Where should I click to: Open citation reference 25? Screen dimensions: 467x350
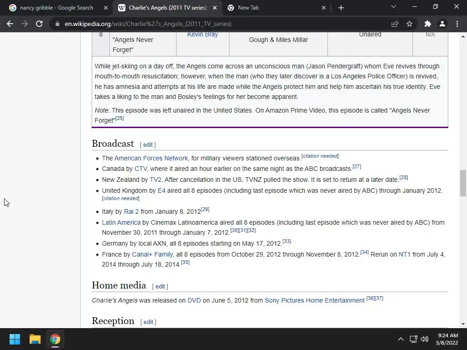tap(120, 118)
